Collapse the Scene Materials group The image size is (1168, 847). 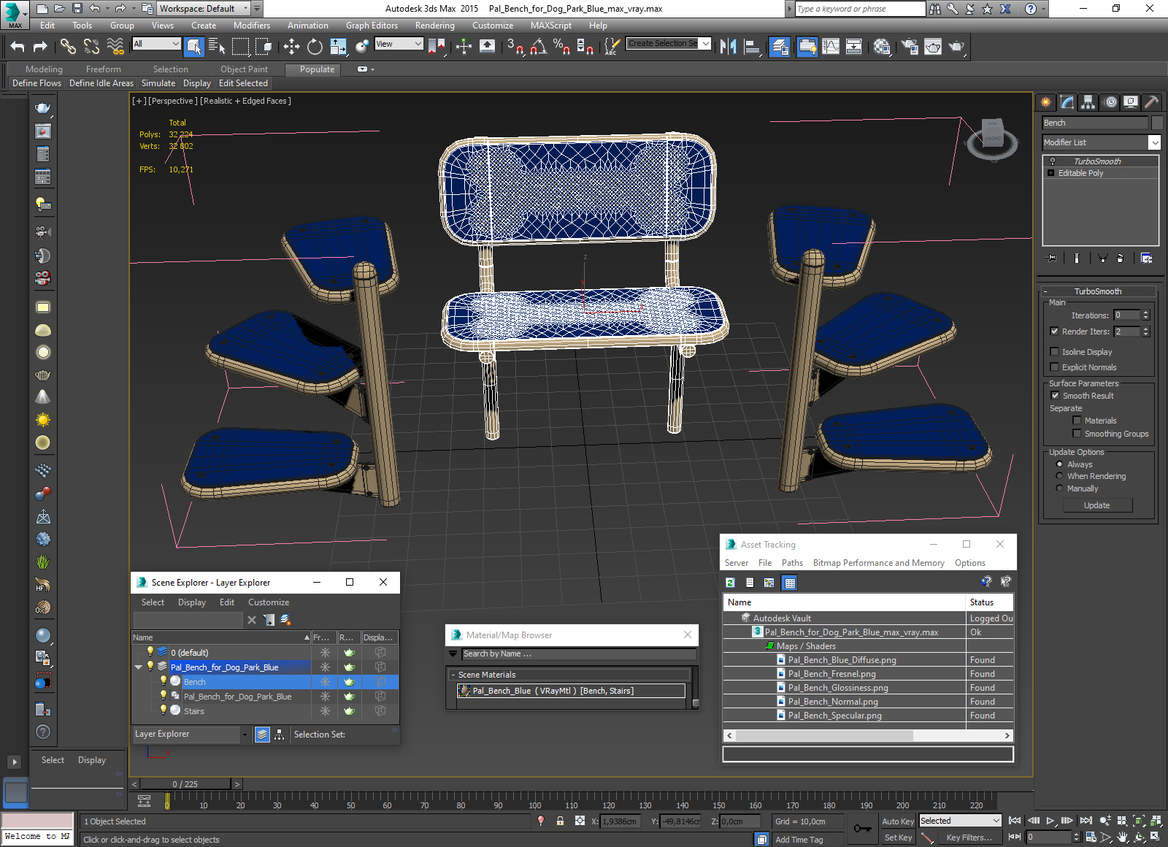[453, 675]
